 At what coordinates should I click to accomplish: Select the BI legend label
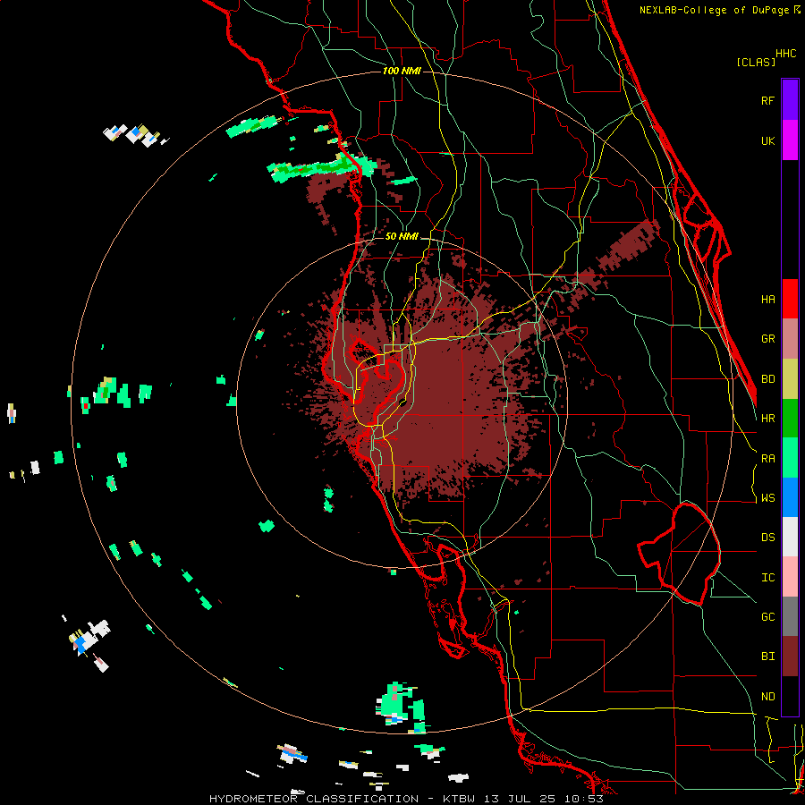point(767,657)
